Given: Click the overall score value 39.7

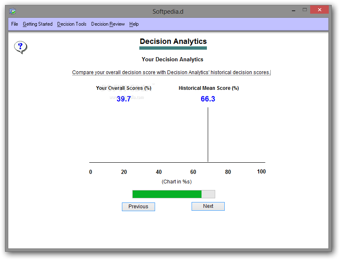Looking at the screenshot, I should pyautogui.click(x=124, y=99).
